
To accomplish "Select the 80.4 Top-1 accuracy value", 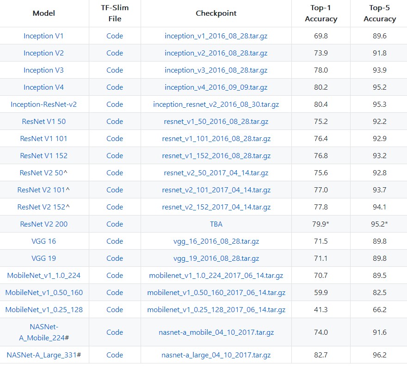I will [321, 105].
